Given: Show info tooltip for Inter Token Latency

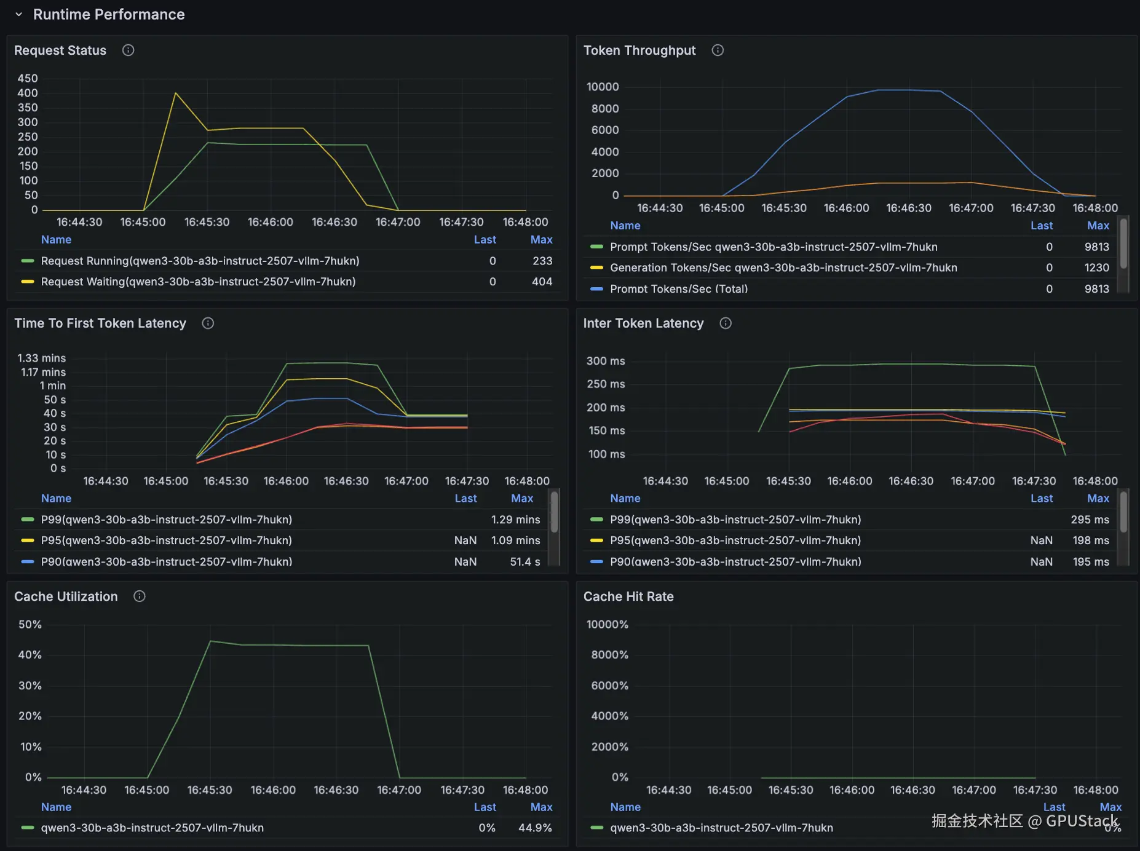Looking at the screenshot, I should [x=726, y=323].
